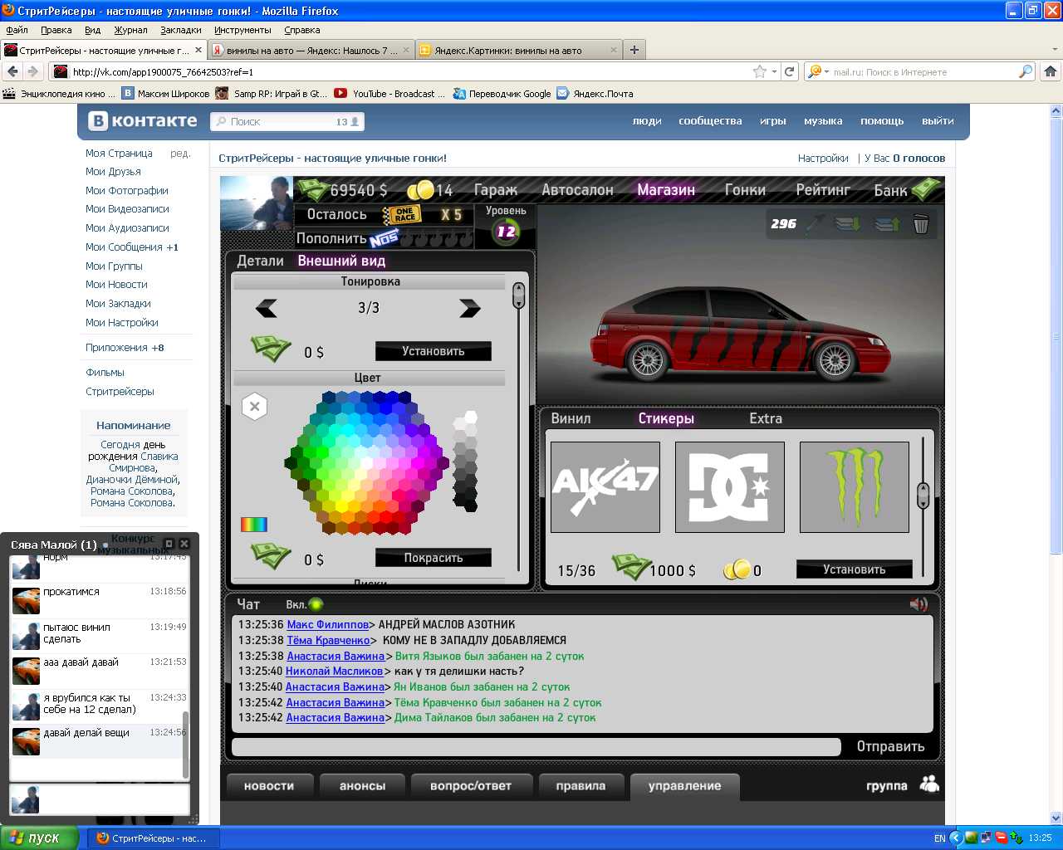Close the Сява Малой chat window

[x=184, y=544]
